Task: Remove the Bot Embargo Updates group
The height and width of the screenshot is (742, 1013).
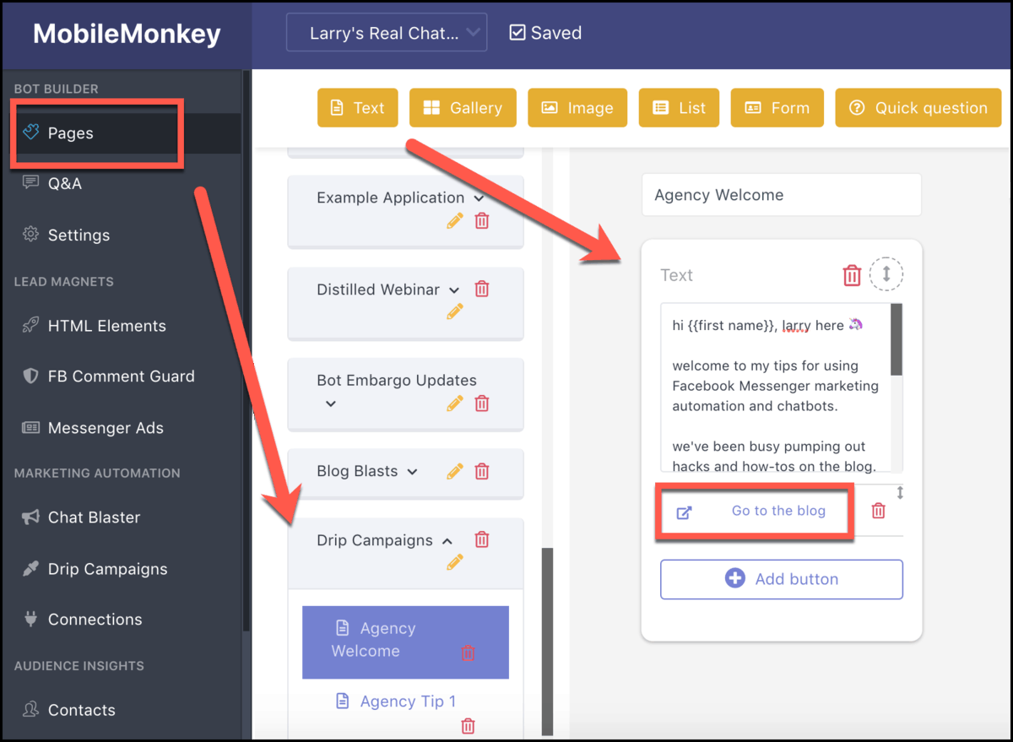Action: click(482, 403)
